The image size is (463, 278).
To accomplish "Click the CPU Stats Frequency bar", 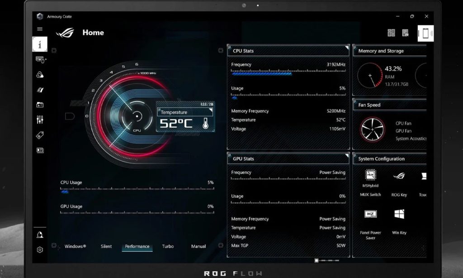I will pos(288,72).
